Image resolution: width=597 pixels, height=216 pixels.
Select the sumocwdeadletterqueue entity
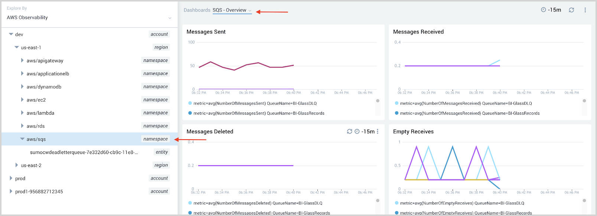pos(84,152)
